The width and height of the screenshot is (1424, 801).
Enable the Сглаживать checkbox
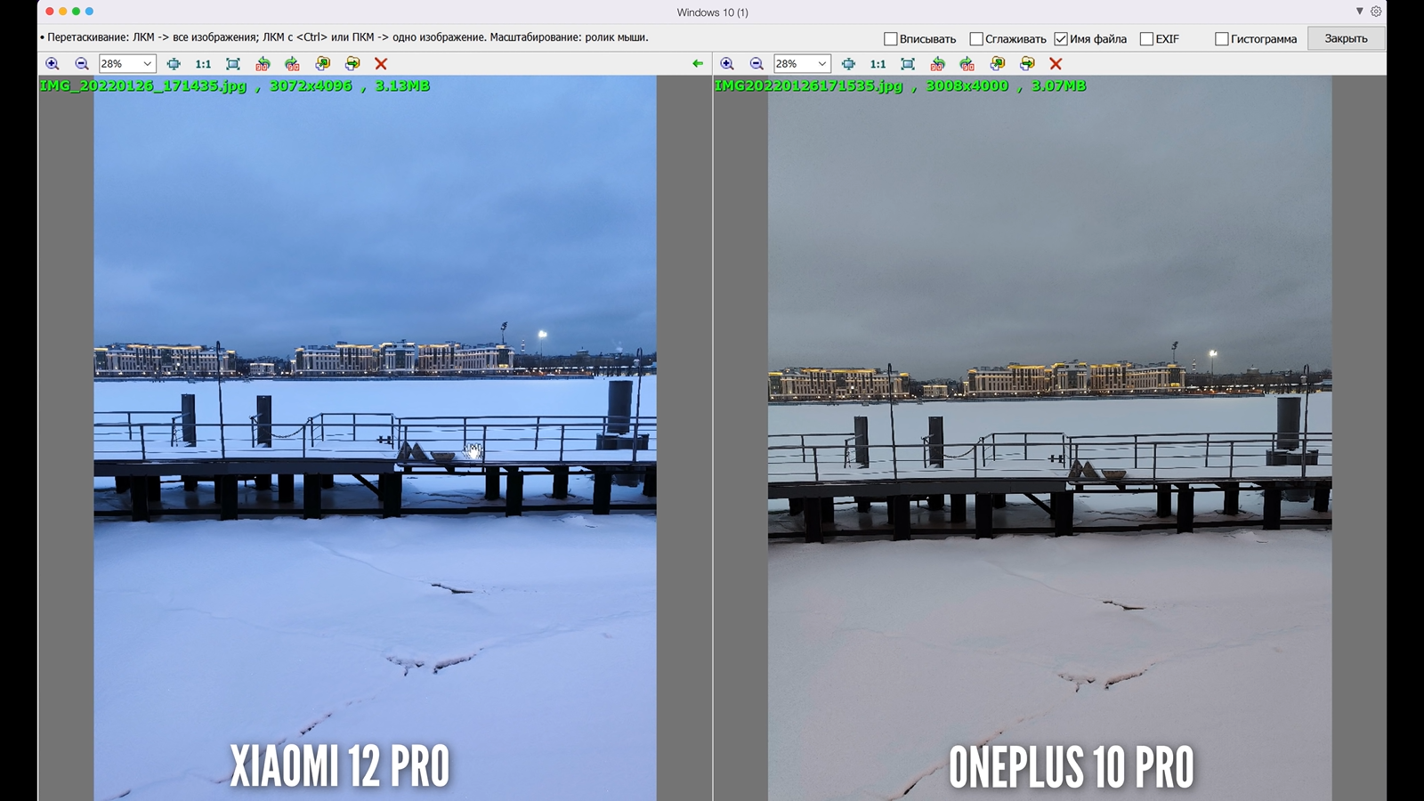pyautogui.click(x=975, y=39)
